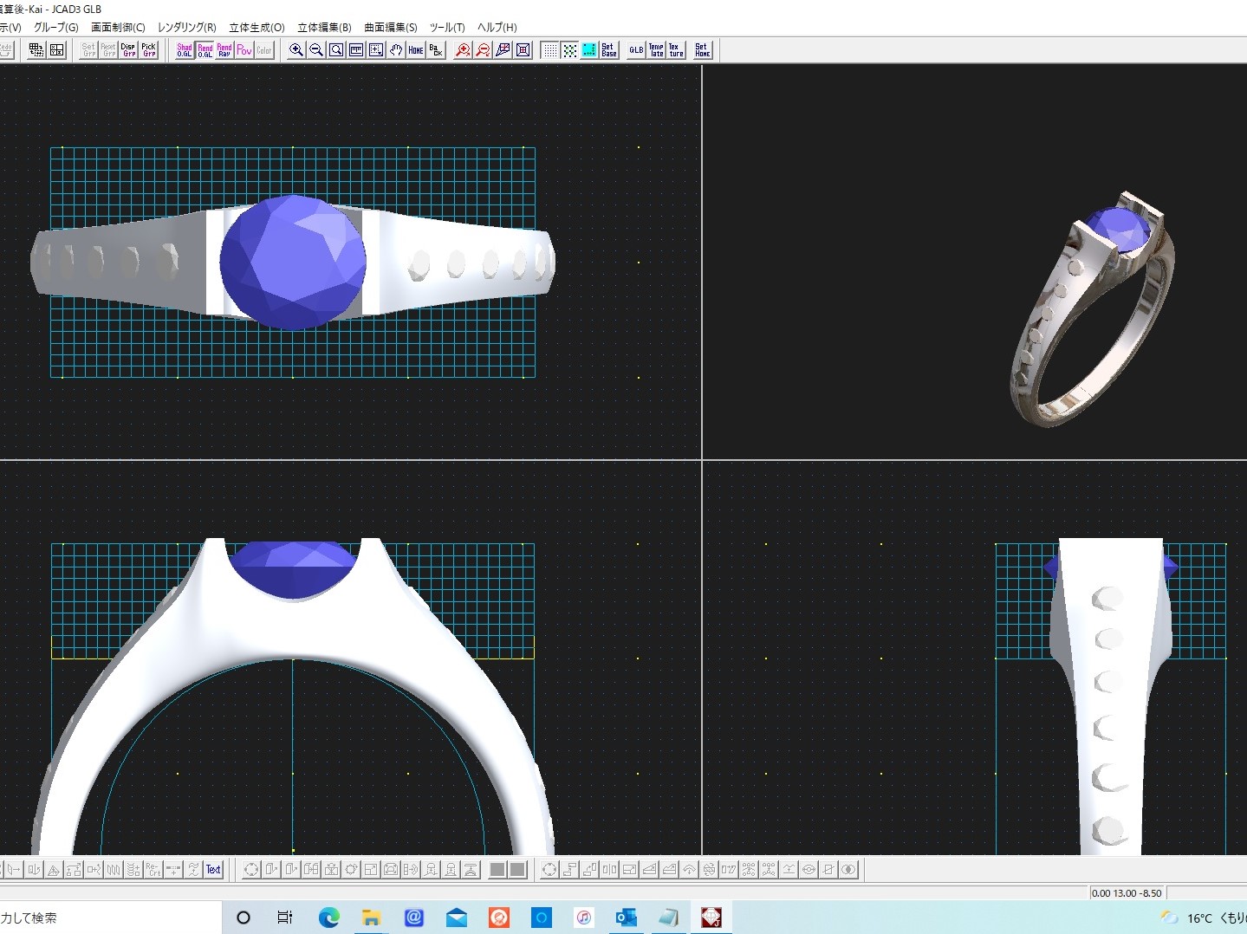Open the レンダリング(R) menu
The image size is (1247, 934).
click(x=186, y=28)
